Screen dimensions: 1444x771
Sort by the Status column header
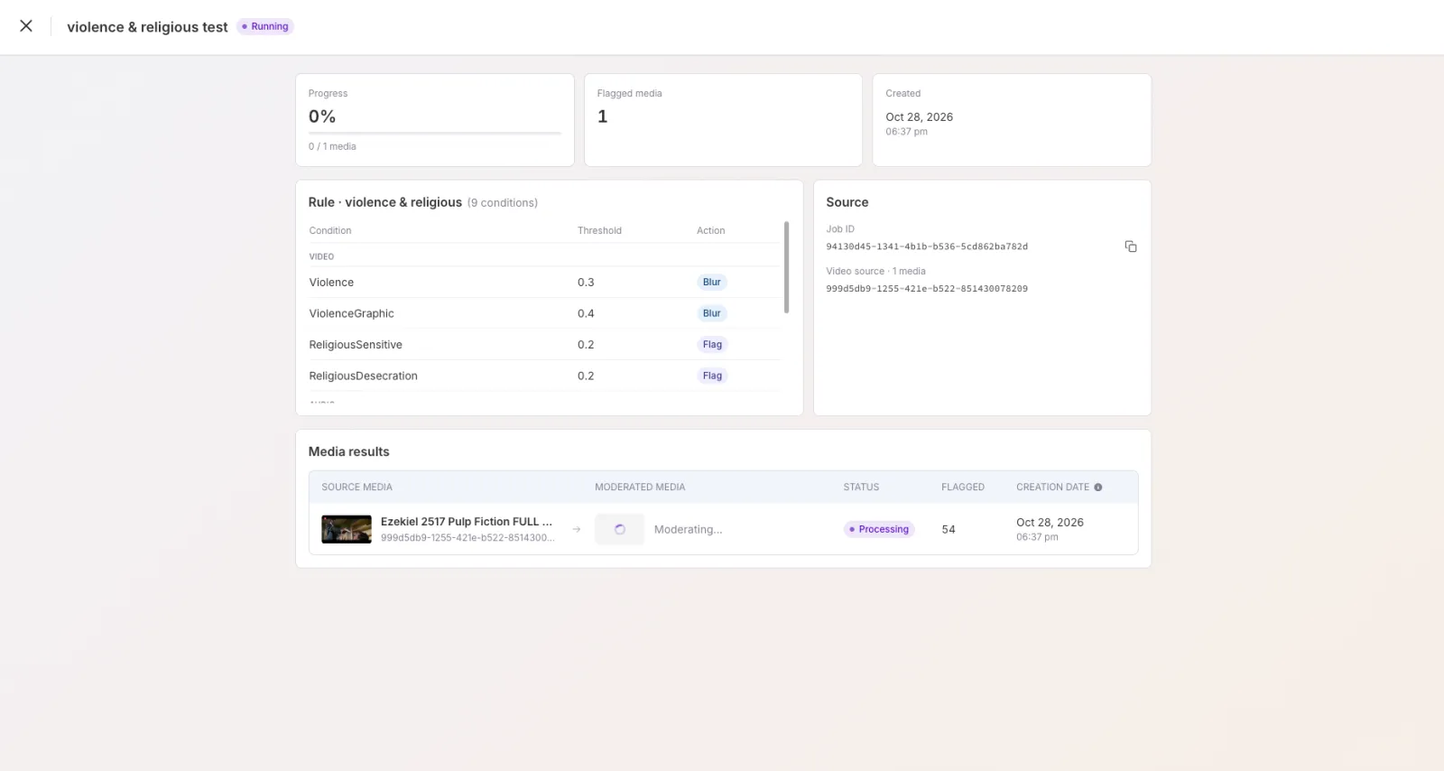[x=861, y=488]
